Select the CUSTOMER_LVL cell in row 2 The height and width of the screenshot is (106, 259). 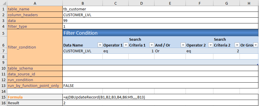[161, 15]
